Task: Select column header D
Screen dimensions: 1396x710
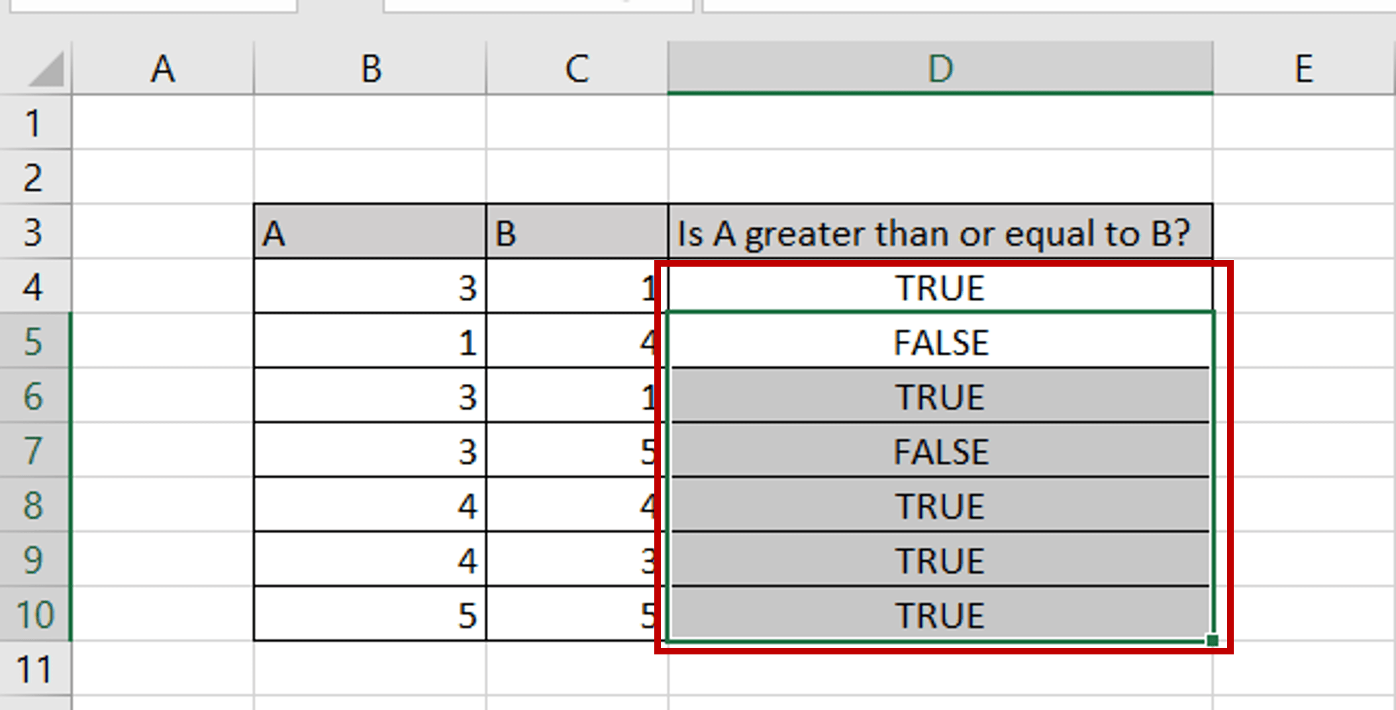Action: click(939, 67)
